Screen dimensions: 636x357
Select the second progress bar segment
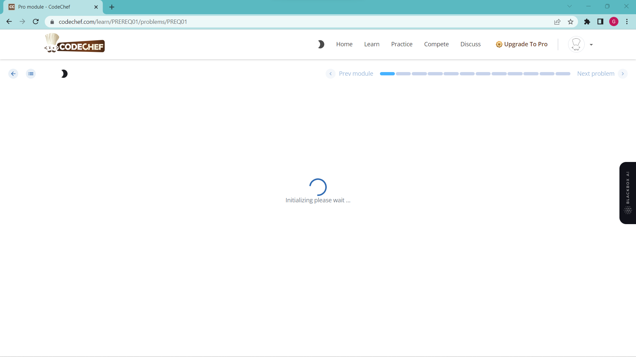pos(403,74)
